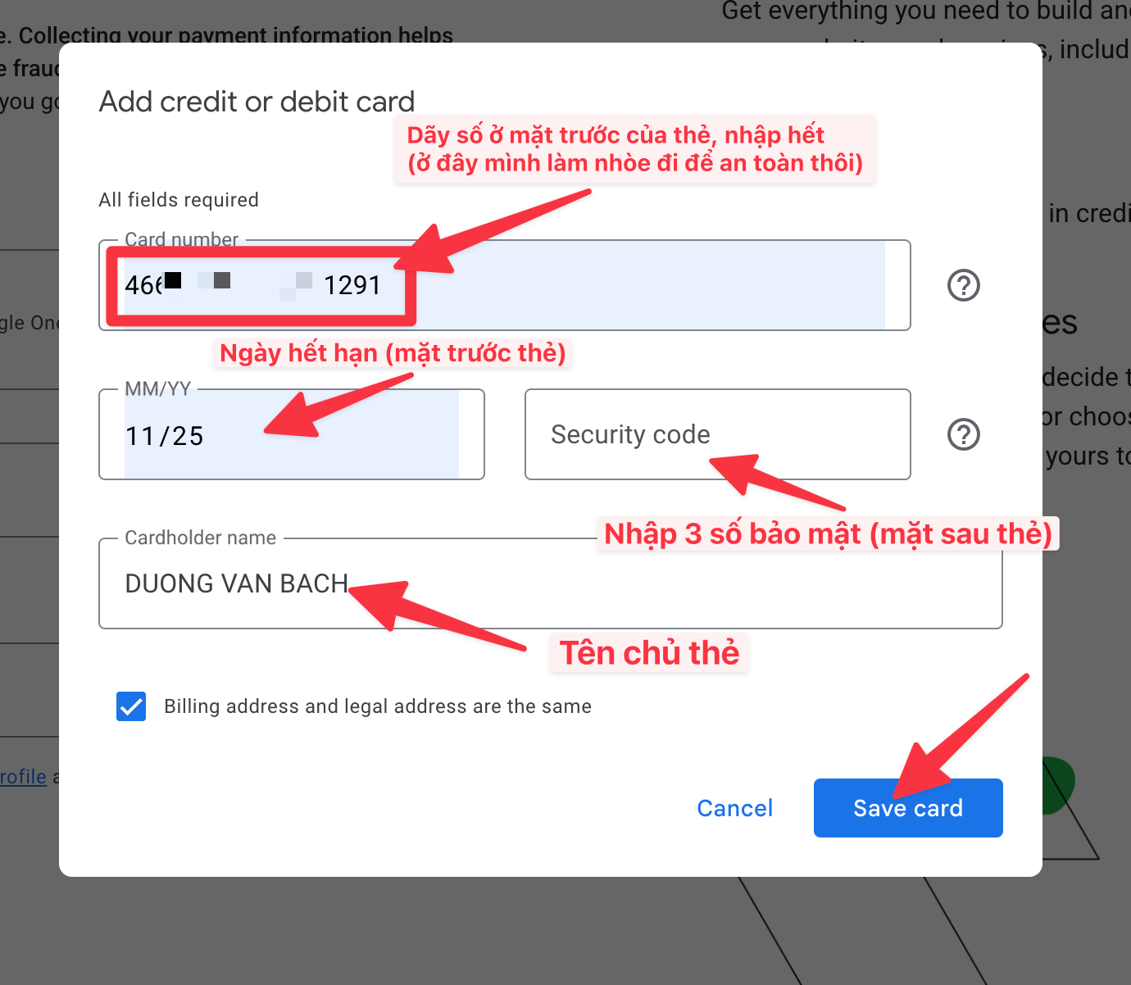Click the last digits 1291 in card number

352,285
